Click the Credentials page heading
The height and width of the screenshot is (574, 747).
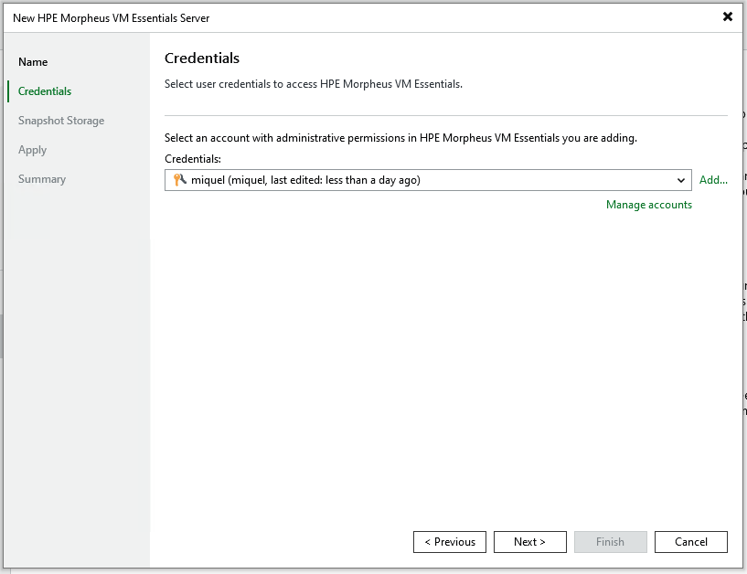point(202,58)
